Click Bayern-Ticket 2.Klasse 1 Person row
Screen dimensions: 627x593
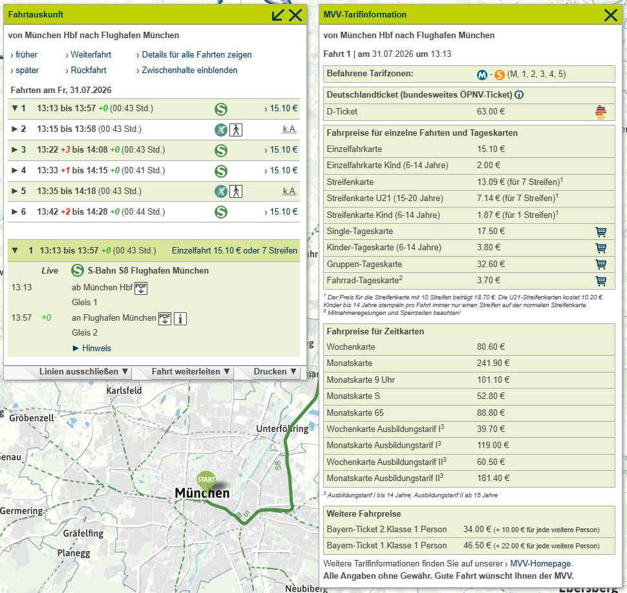pyautogui.click(x=469, y=530)
